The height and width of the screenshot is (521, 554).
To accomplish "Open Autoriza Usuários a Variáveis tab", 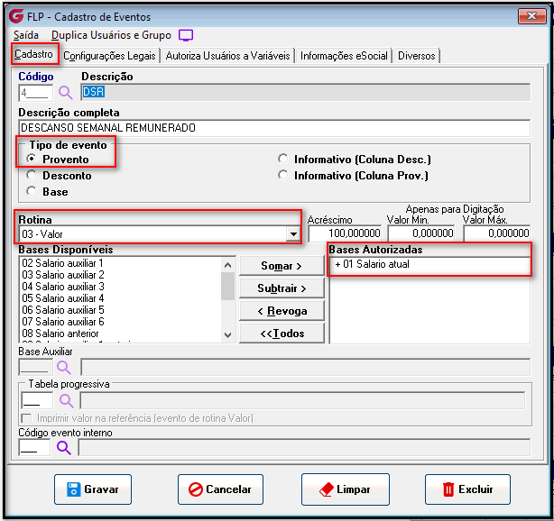I will [x=227, y=56].
